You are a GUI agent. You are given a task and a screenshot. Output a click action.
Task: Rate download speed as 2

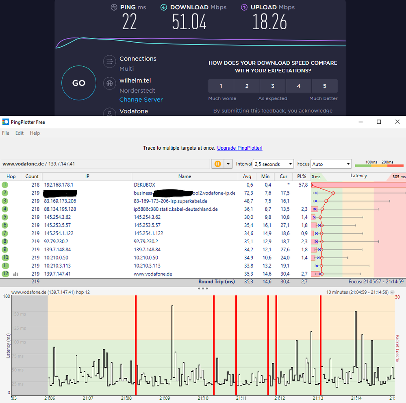(247, 86)
